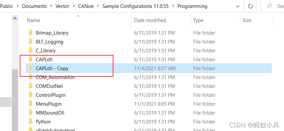Expand chevron after Vector in path
This screenshot has width=284, height=131.
coord(74,6)
